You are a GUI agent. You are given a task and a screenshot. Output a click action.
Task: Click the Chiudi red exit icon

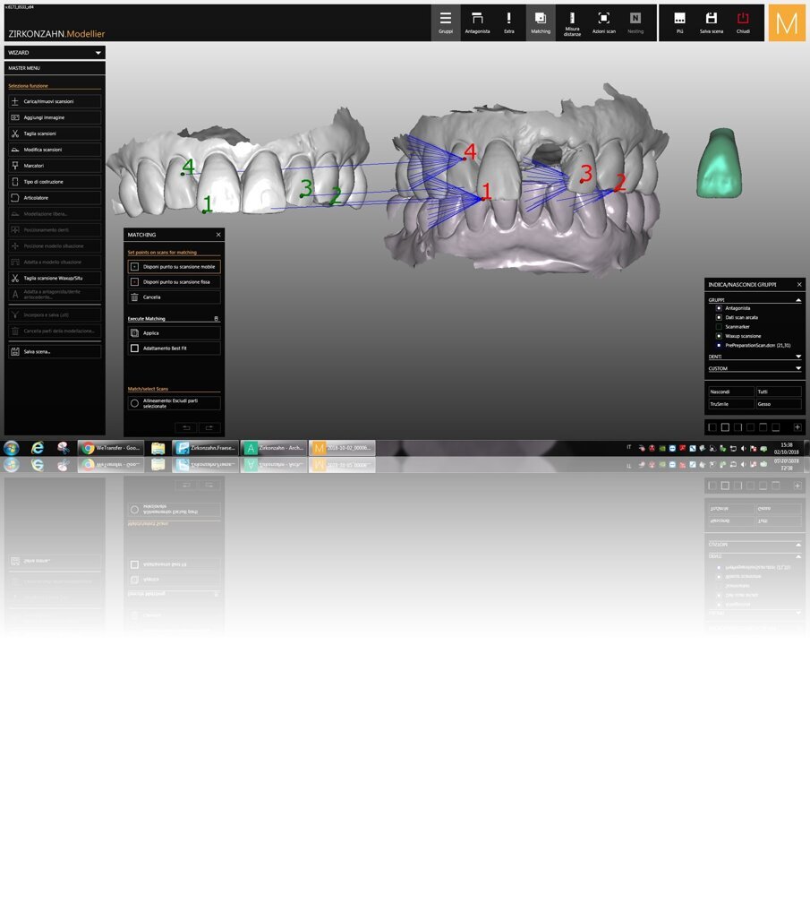coord(743,22)
